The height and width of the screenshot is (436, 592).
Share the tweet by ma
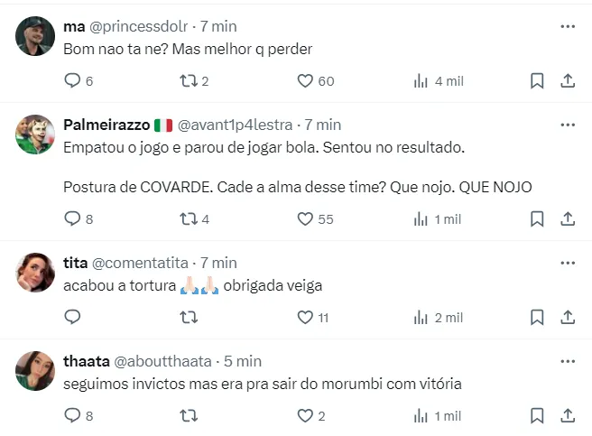pyautogui.click(x=568, y=81)
